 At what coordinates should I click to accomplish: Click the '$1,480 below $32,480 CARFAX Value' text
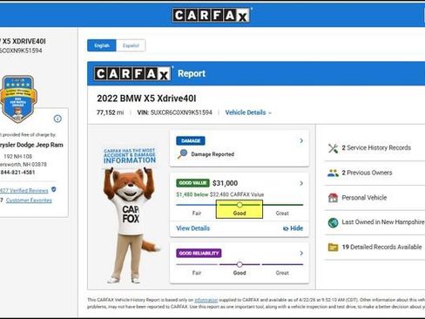tap(220, 194)
